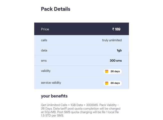
Task: Click the 'Get Unlimited Calls' benefits line
Action: point(81,105)
